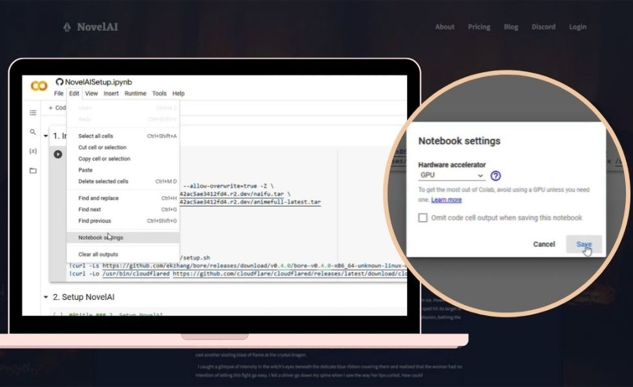Add a code cell with '+ Code'
The width and height of the screenshot is (633, 387).
coord(57,108)
